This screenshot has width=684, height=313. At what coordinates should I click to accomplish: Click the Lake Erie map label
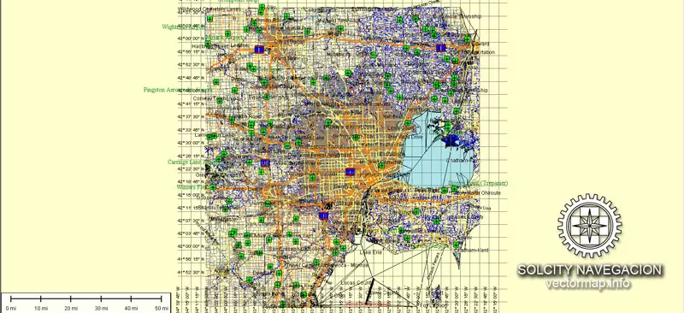point(370,252)
